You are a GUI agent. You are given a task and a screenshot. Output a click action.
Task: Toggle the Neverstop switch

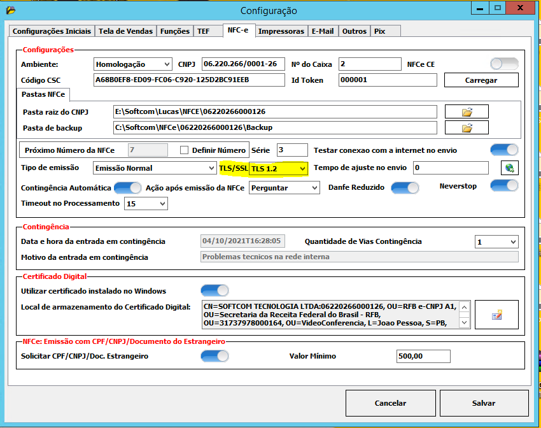(x=503, y=186)
